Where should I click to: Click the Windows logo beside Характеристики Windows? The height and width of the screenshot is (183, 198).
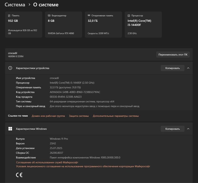click(x=10, y=129)
